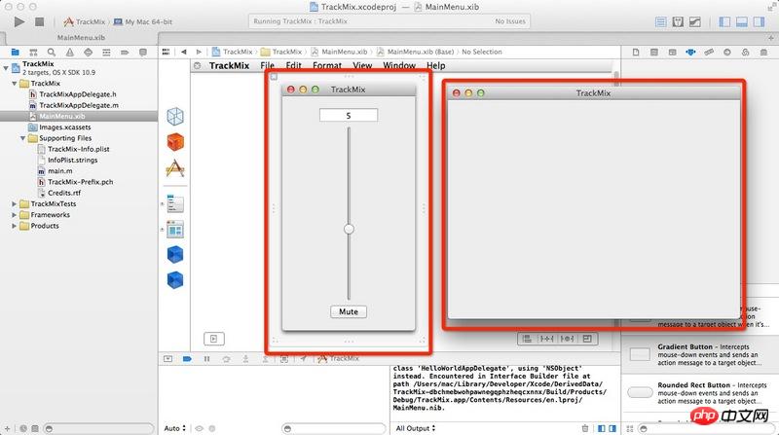This screenshot has height=435, width=779.
Task: Select TrackMixAppDelegate.h in navigator
Action: [78, 94]
